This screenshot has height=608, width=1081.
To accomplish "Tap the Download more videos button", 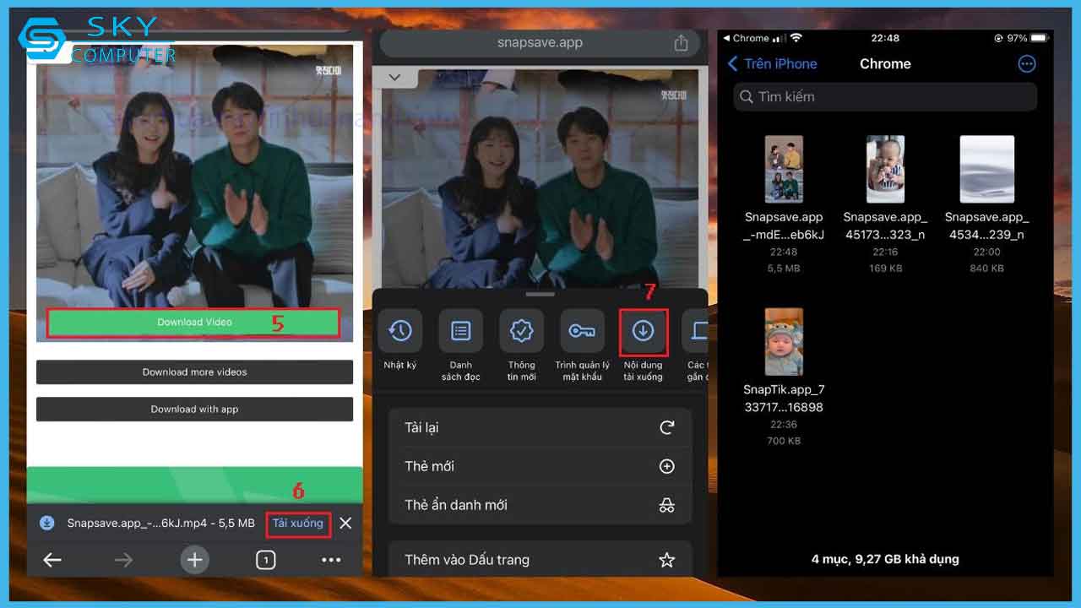I will pyautogui.click(x=194, y=372).
